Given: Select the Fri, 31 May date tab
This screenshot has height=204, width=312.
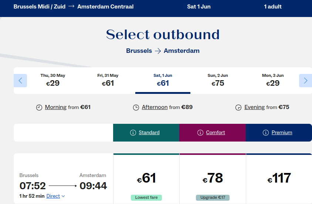Looking at the screenshot, I should (108, 80).
